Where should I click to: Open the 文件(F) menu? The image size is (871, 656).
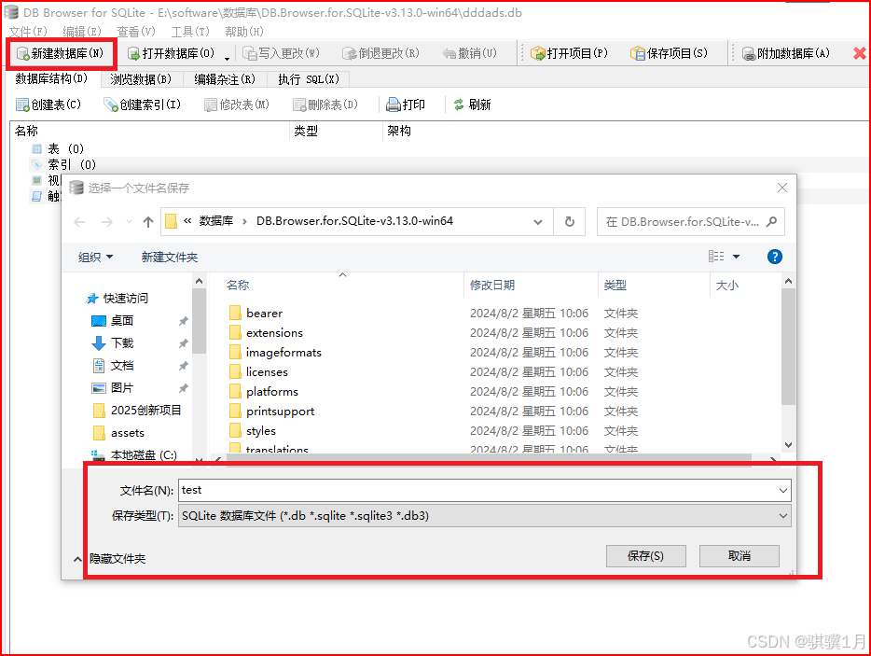tap(28, 32)
